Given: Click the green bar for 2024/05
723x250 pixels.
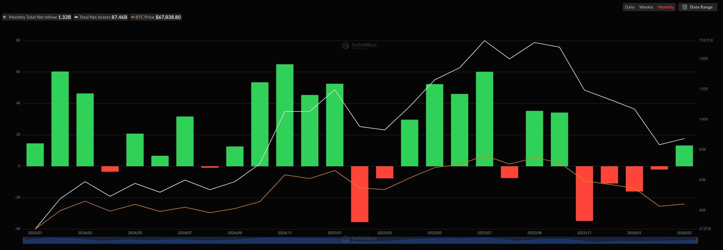Looking at the screenshot, I should (135, 150).
